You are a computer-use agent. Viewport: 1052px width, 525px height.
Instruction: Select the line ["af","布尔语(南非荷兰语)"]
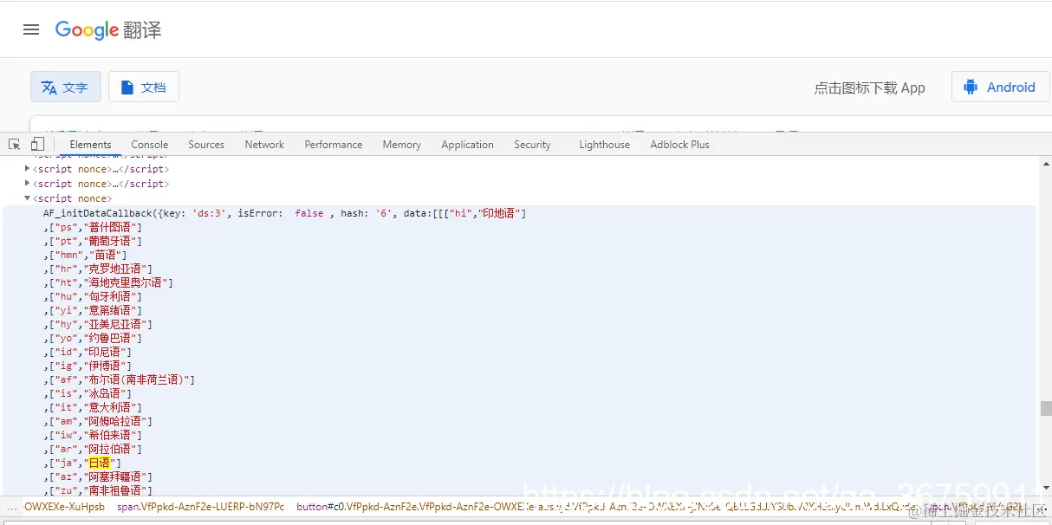119,379
